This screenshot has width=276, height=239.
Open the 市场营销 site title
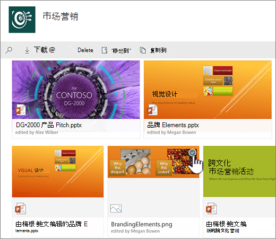click(x=61, y=16)
